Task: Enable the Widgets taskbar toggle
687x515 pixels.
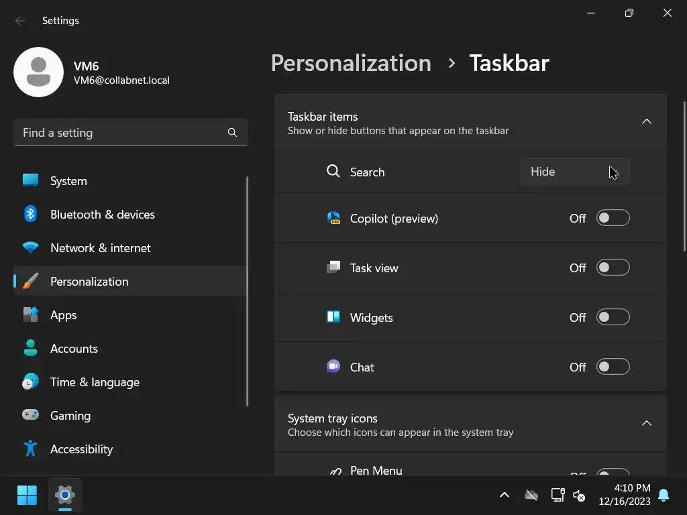Action: click(613, 317)
